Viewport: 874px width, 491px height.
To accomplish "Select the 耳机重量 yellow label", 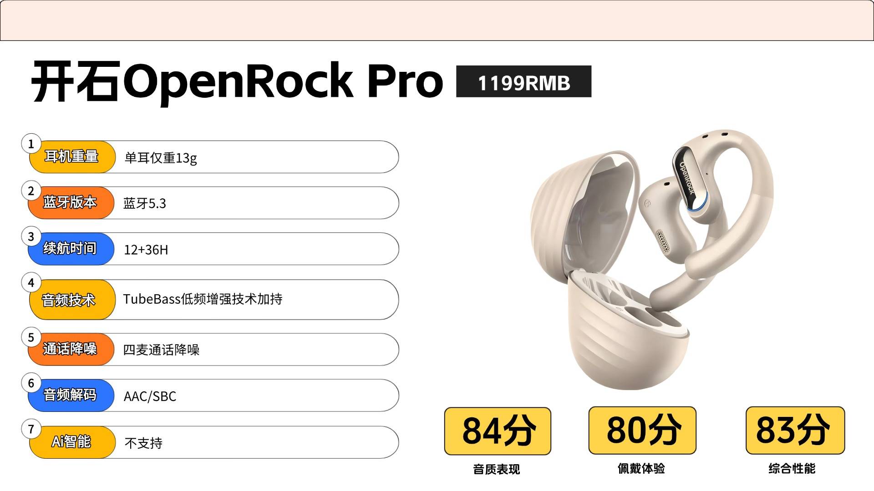I will pyautogui.click(x=72, y=157).
